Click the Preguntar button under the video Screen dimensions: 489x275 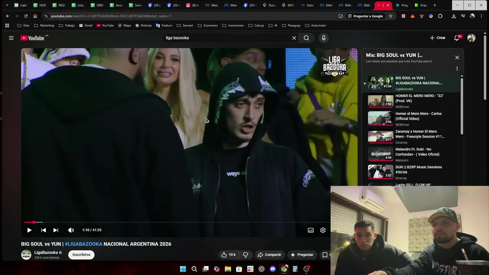tap(302, 255)
